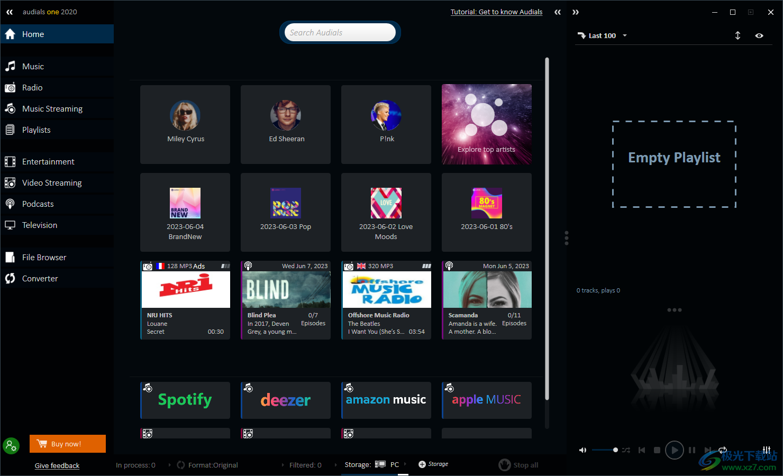Screen dimensions: 783x476
Task: Expand the Filtered status arrow
Action: click(335, 465)
